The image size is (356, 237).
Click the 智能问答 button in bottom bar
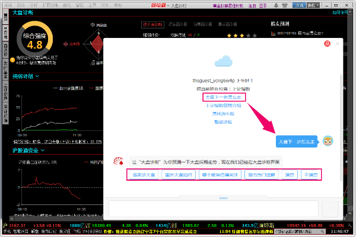point(21,232)
